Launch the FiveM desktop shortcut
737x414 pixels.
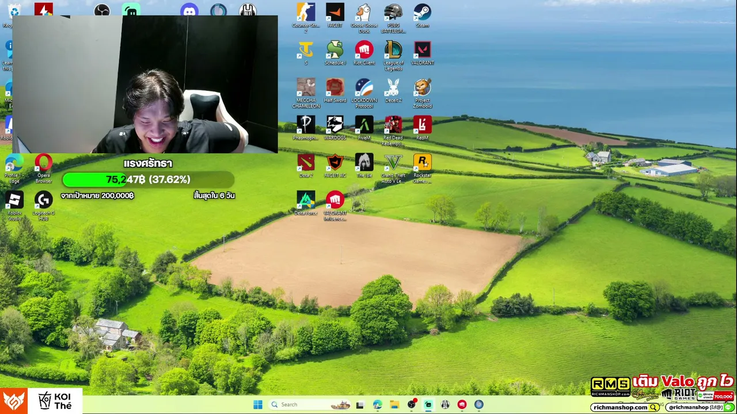click(364, 128)
